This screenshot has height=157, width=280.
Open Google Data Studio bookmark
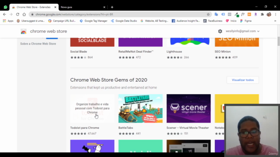(124, 21)
